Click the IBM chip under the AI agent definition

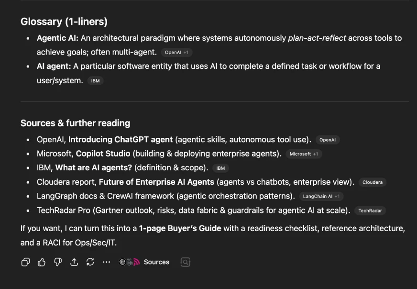(95, 80)
